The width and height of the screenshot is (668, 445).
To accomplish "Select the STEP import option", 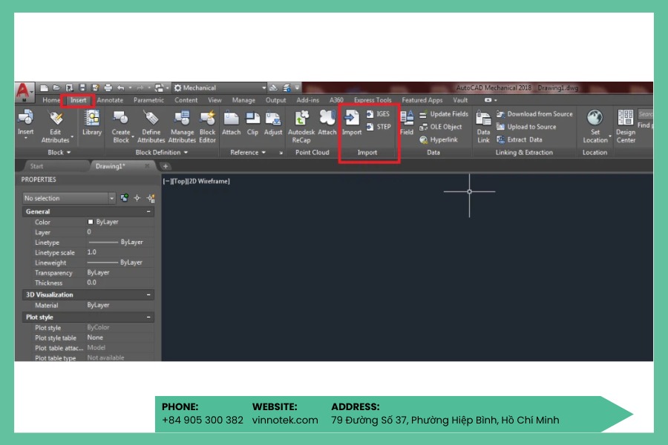I will tap(379, 127).
